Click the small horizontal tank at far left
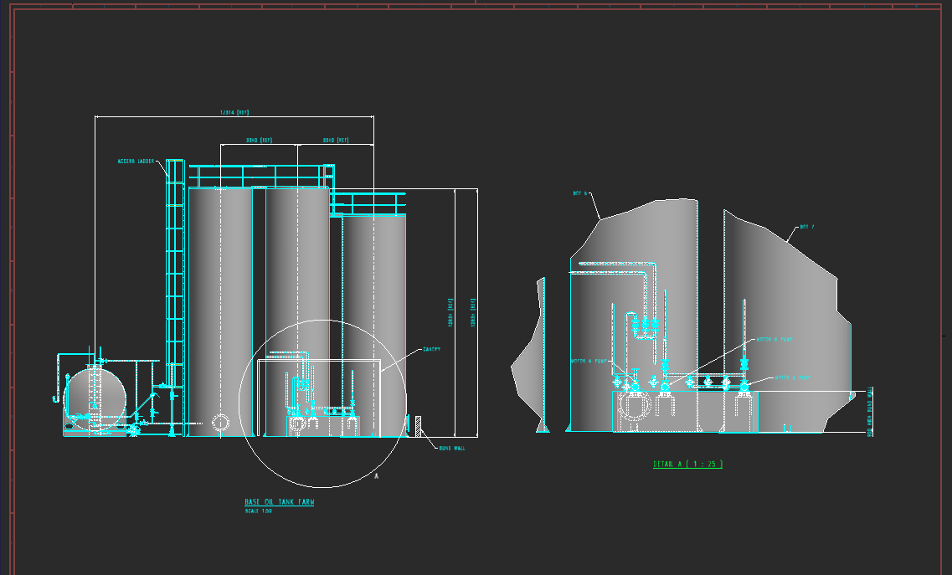Viewport: 952px width, 575px height. [x=95, y=397]
